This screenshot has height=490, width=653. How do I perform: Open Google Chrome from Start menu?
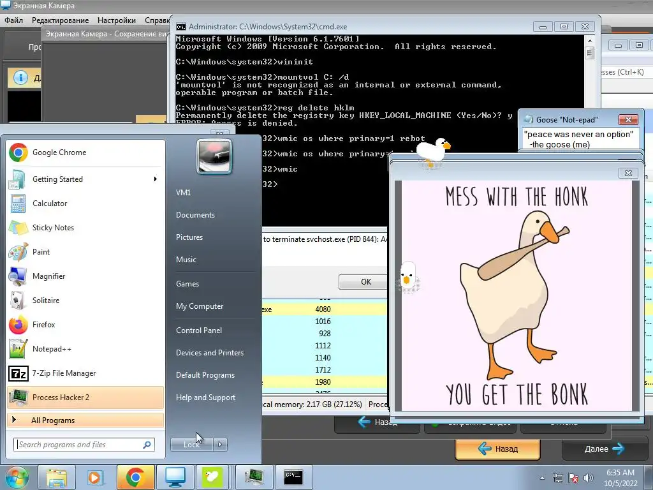[x=85, y=152]
